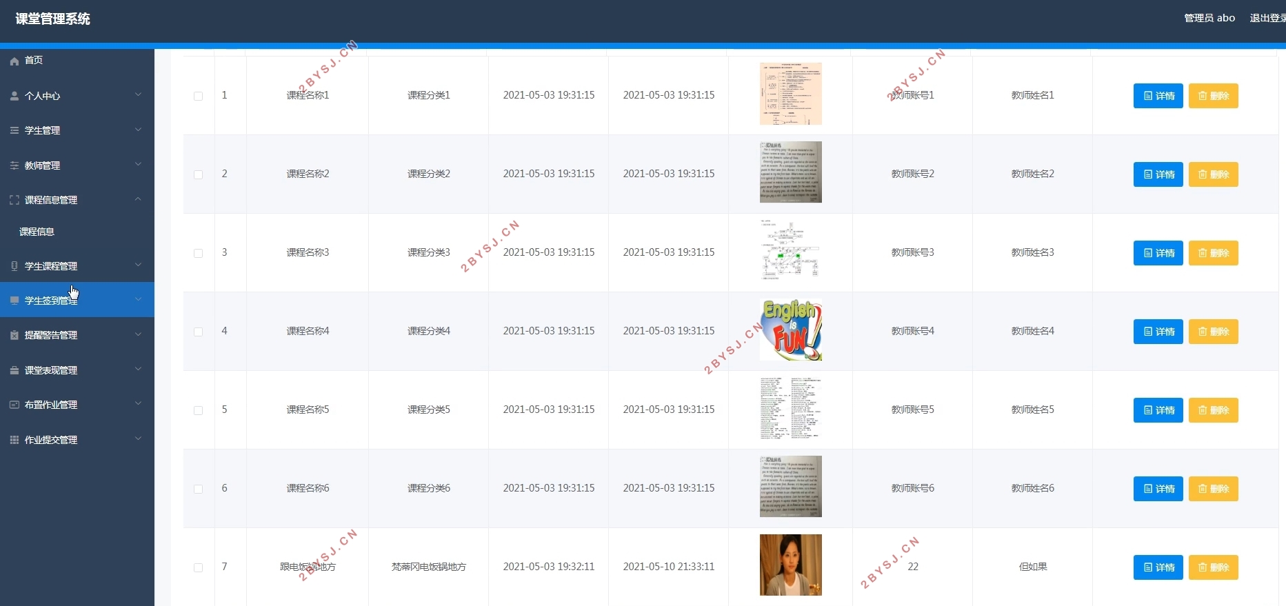
Task: Click cell 教师姓名5
Action: [x=1033, y=410]
